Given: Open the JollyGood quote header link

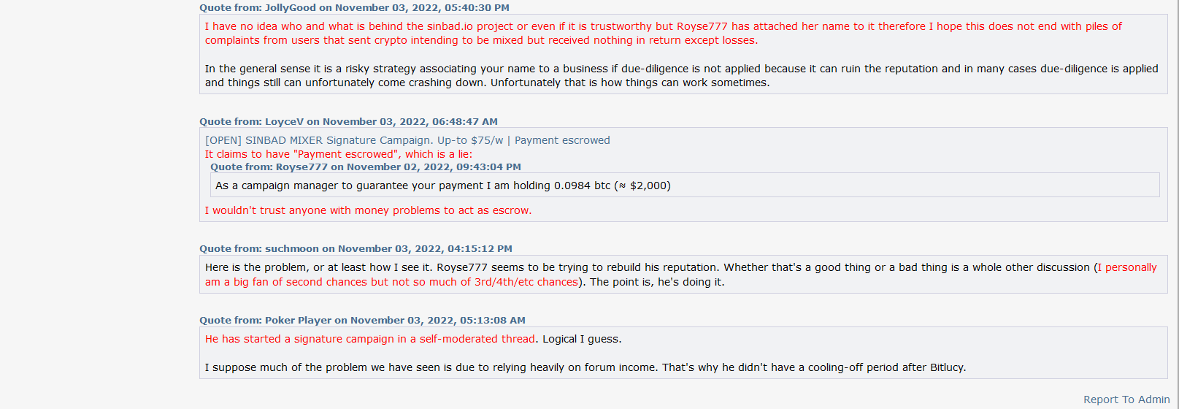Looking at the screenshot, I should (x=354, y=8).
